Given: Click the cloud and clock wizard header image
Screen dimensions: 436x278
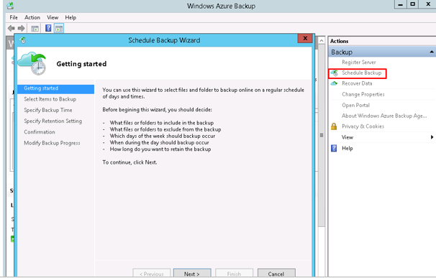Looking at the screenshot, I should pyautogui.click(x=32, y=63).
